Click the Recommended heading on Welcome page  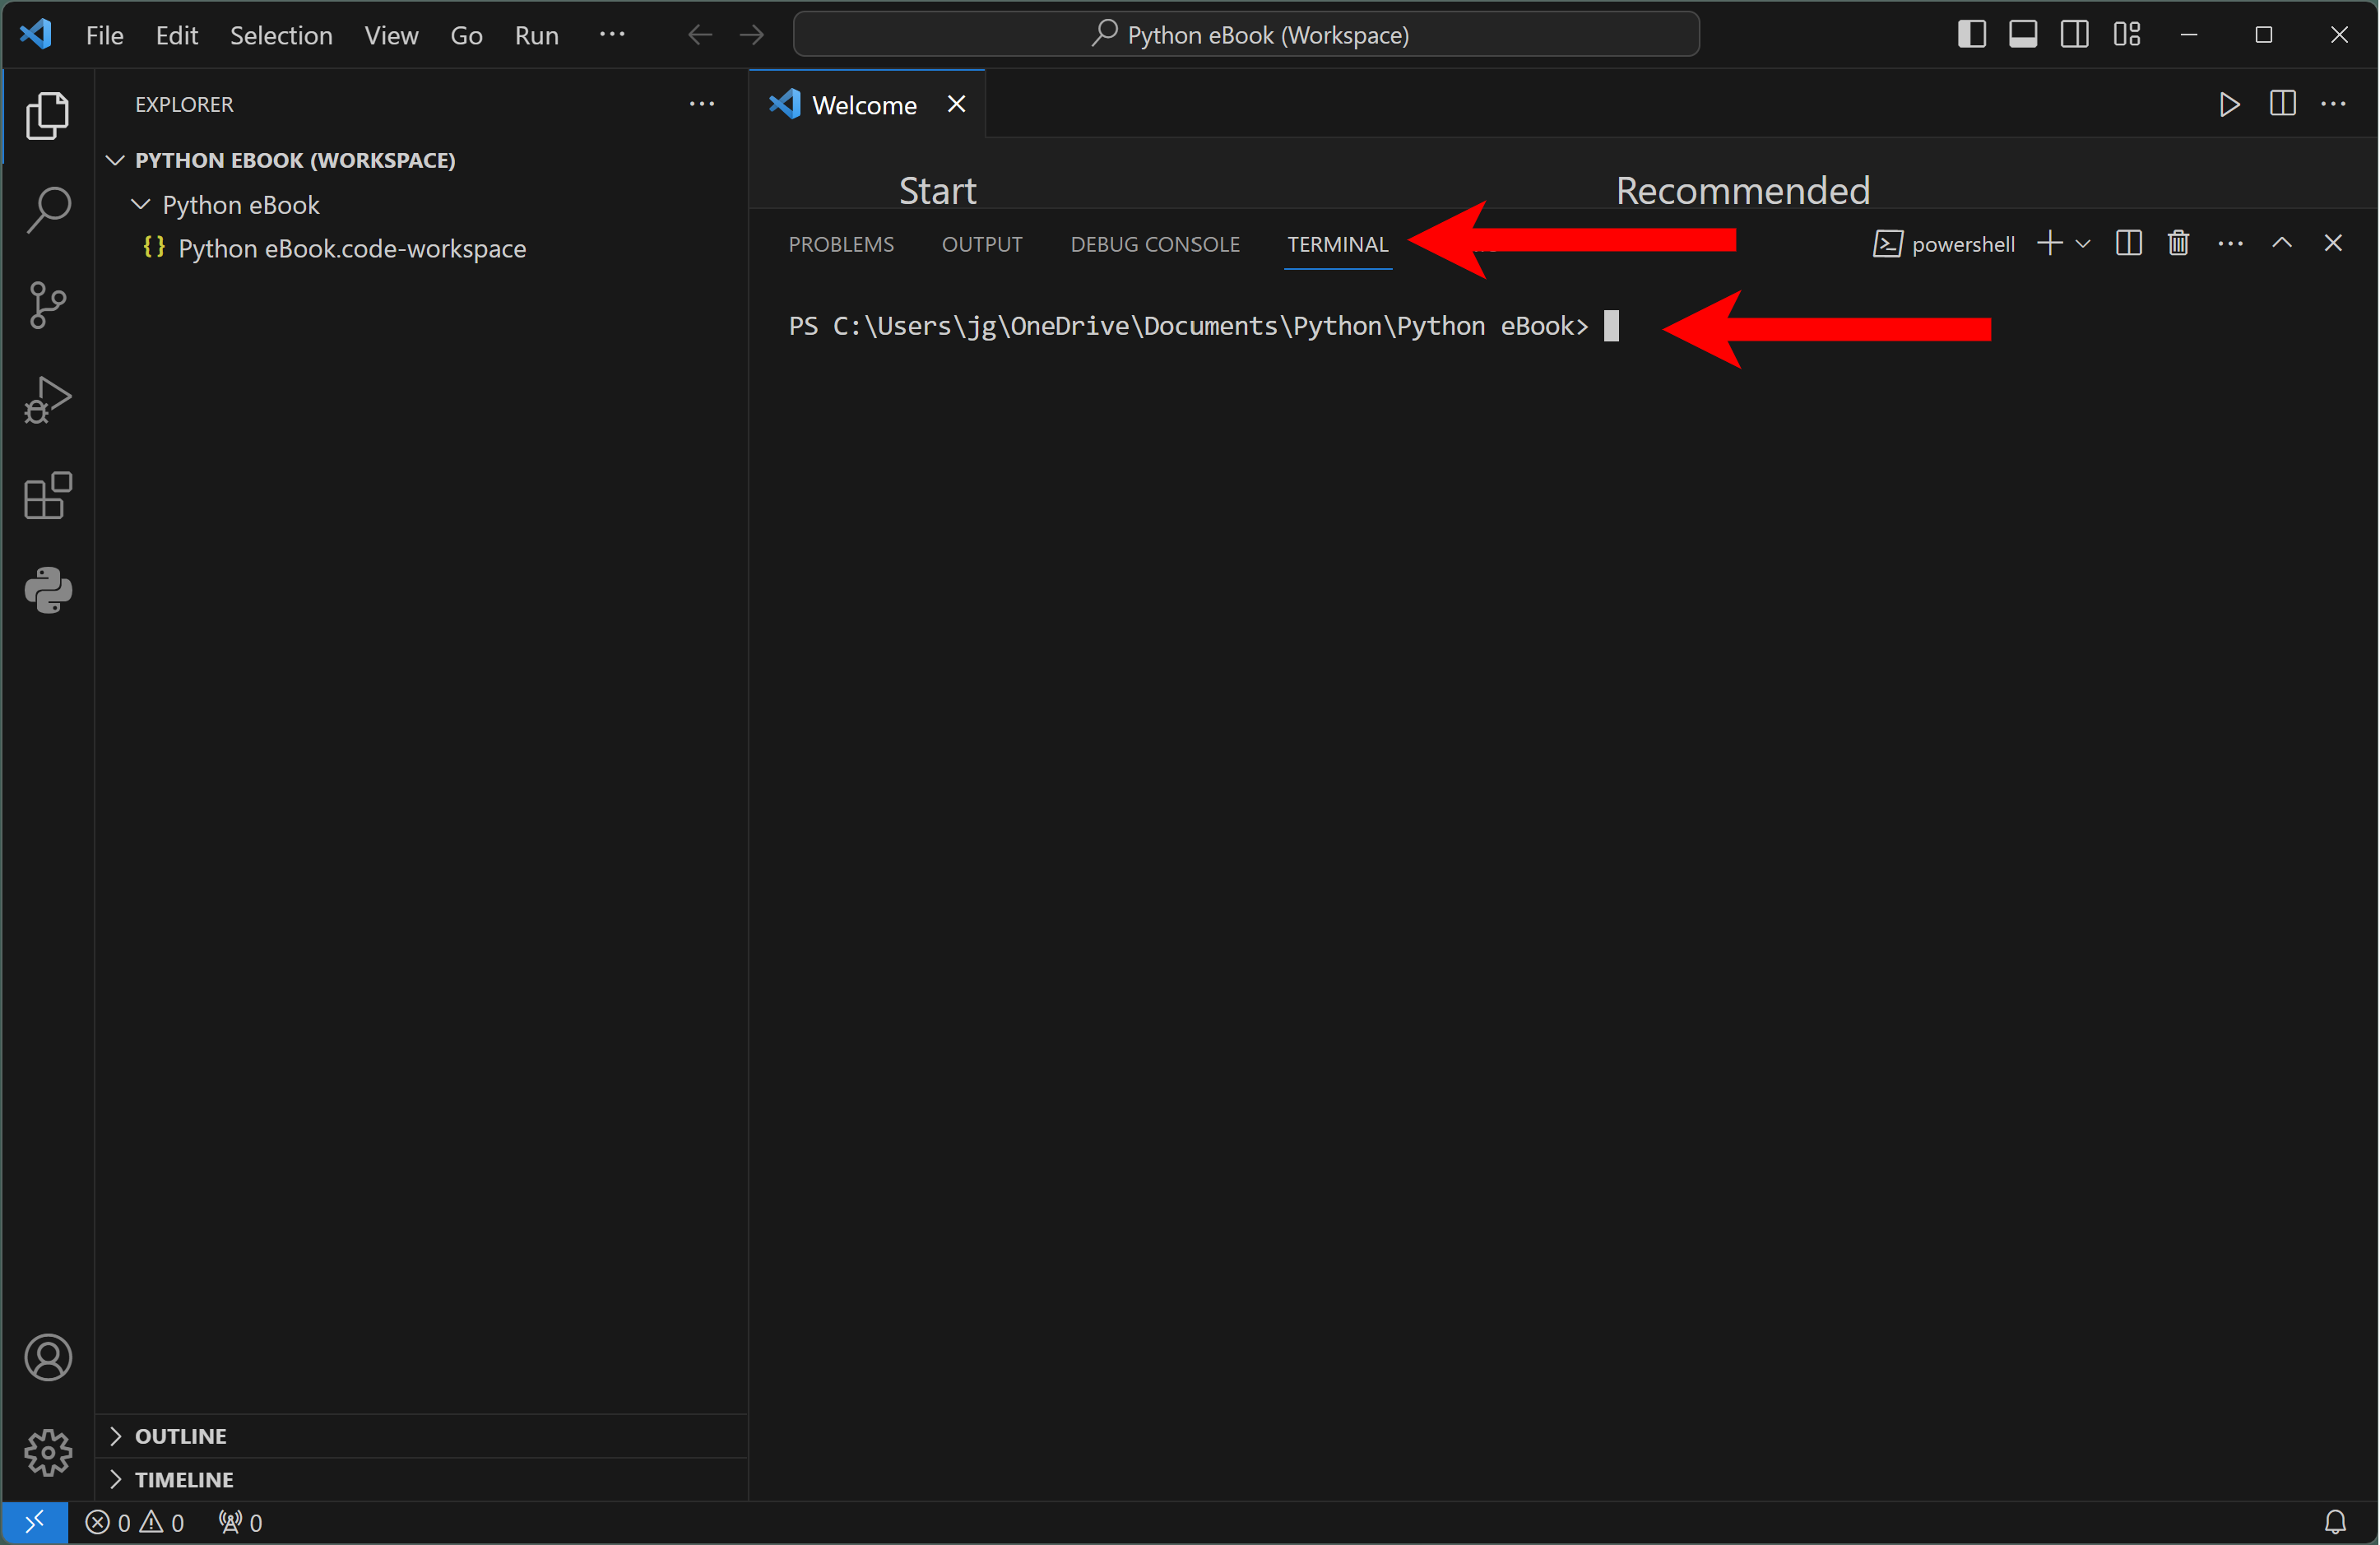(1742, 190)
